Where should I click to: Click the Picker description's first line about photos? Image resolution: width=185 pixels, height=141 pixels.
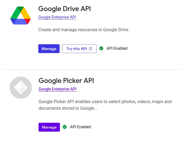point(105,101)
